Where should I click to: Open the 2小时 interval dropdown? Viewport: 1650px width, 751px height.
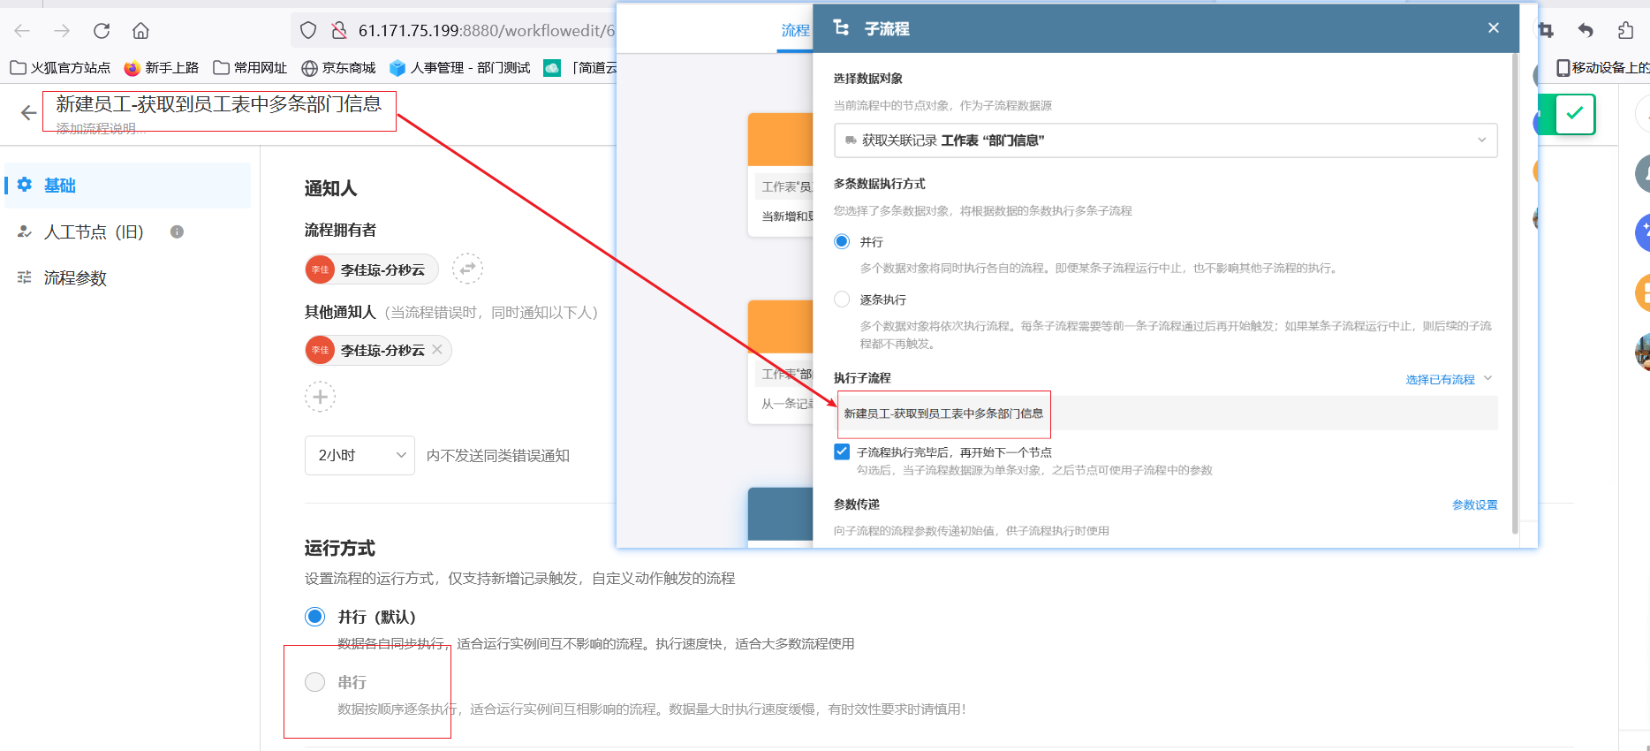coord(360,455)
